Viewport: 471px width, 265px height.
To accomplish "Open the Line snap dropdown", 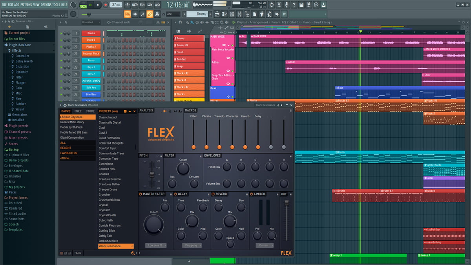I will tap(173, 14).
